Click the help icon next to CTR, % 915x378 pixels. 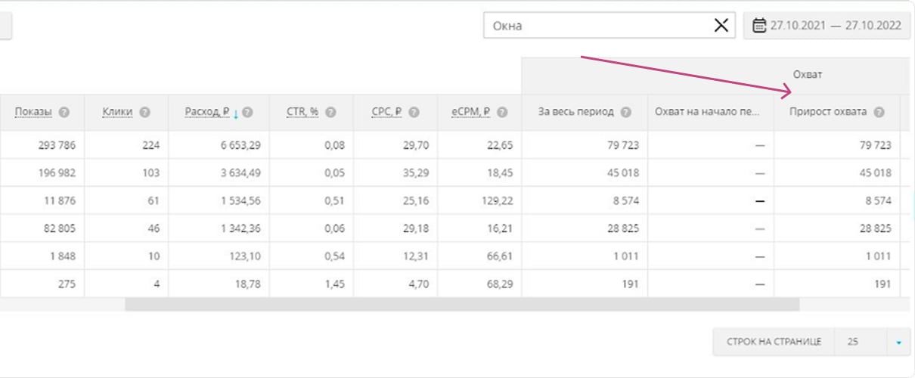(330, 113)
